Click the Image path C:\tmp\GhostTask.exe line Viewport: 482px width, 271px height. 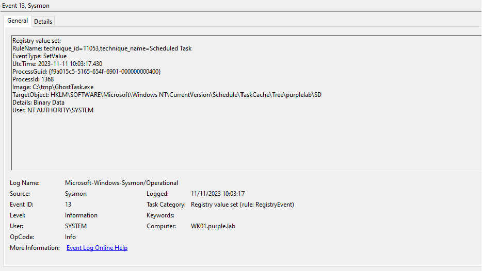pyautogui.click(x=53, y=87)
